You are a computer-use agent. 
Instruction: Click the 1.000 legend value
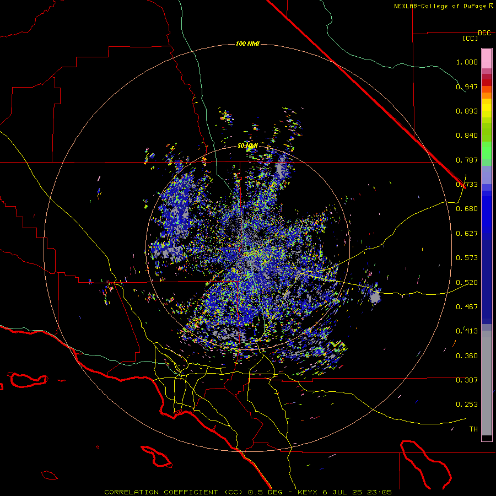click(x=467, y=62)
